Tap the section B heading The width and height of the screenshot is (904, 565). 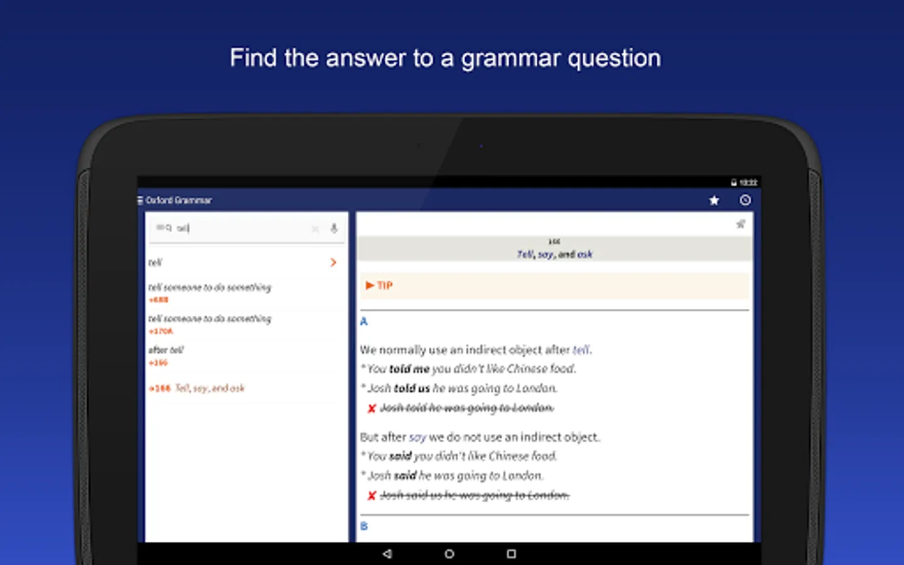[x=363, y=526]
